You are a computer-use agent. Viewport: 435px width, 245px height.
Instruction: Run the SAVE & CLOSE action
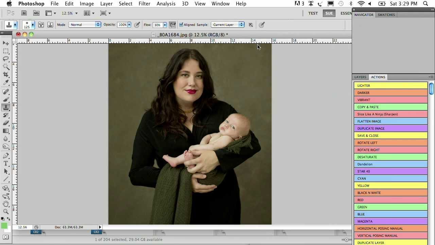pyautogui.click(x=391, y=135)
